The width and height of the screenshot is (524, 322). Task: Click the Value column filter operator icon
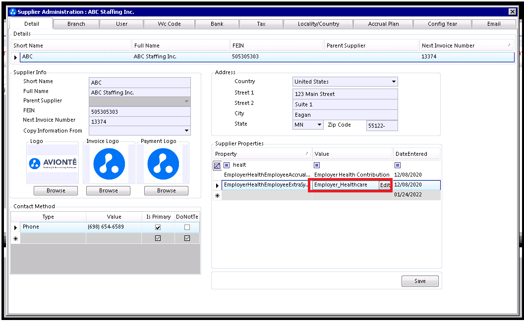pyautogui.click(x=317, y=165)
